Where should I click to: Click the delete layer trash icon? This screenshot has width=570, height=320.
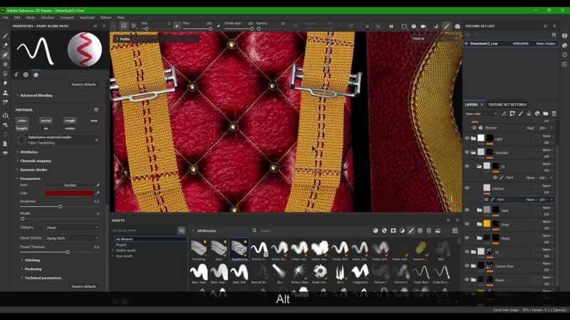click(554, 113)
